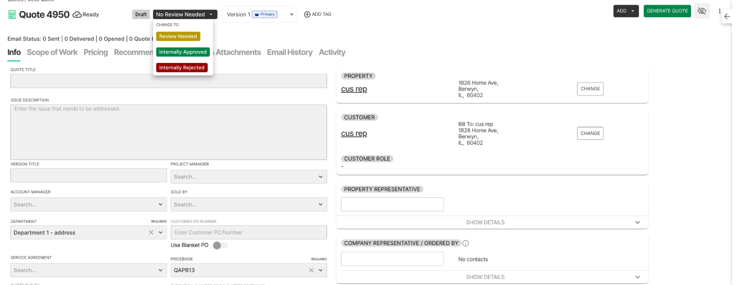The height and width of the screenshot is (285, 736).
Task: Click the cloud Ready status icon
Action: point(77,14)
